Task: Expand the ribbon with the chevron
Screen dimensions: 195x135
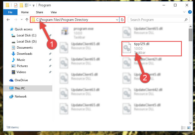Action: tap(184, 12)
